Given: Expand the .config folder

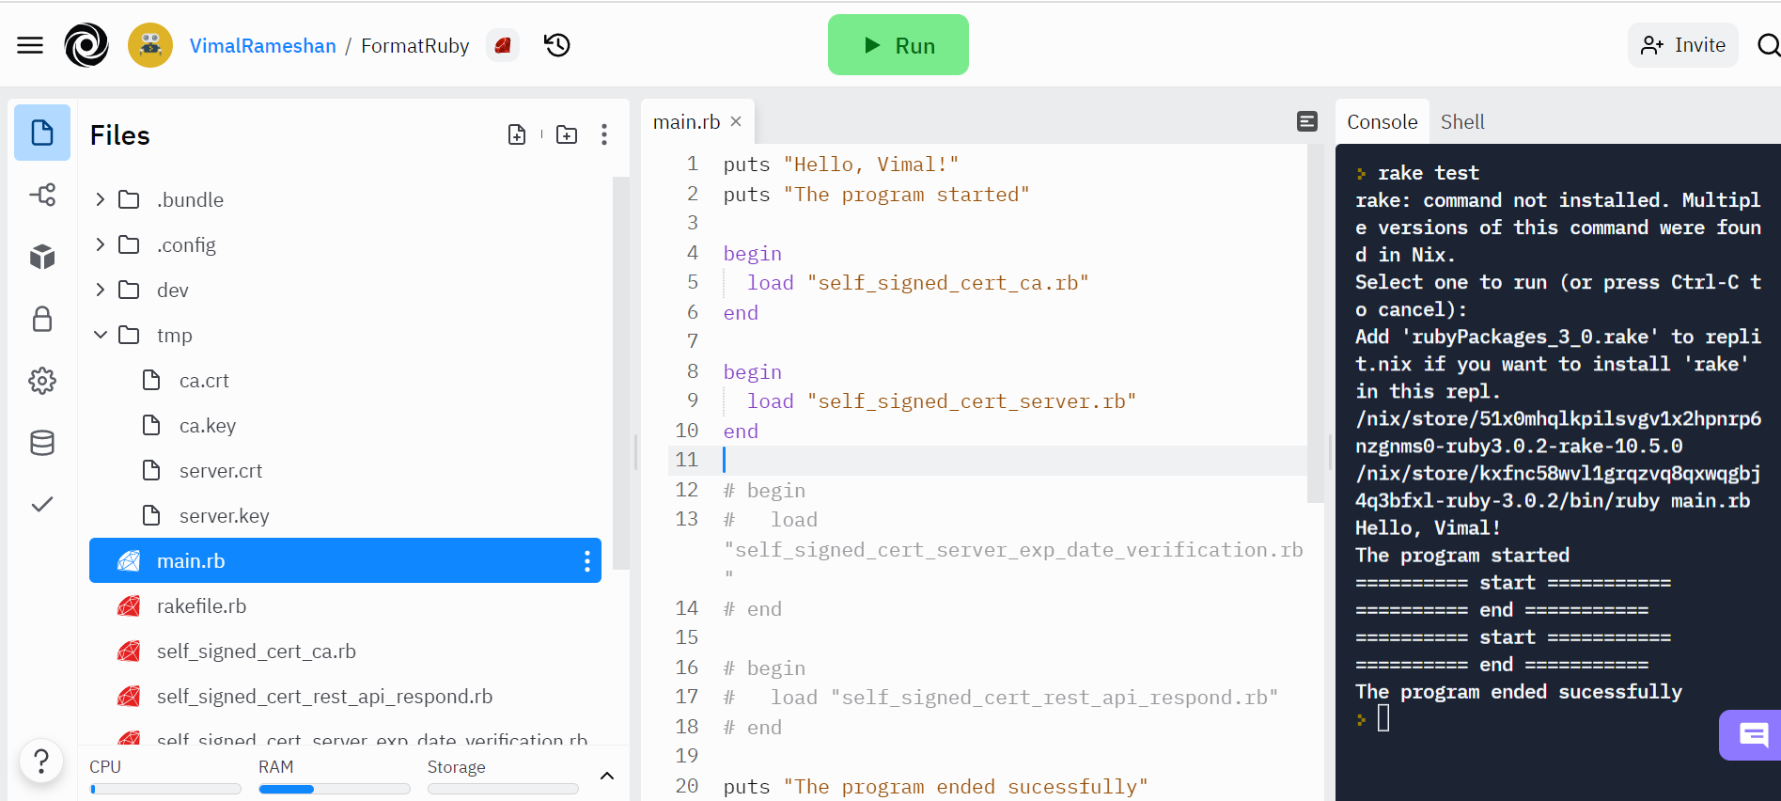Looking at the screenshot, I should pyautogui.click(x=101, y=244).
